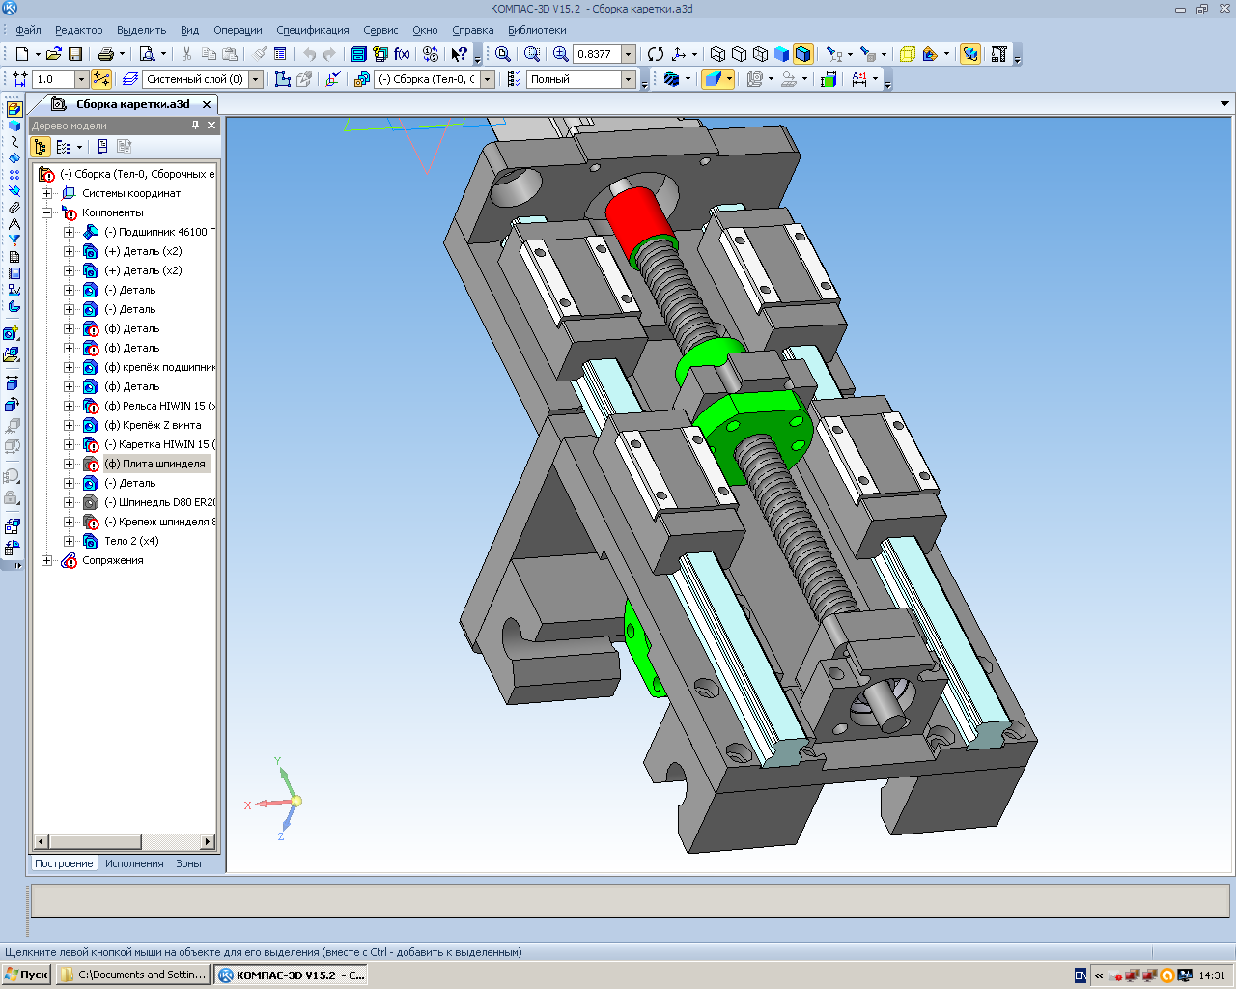This screenshot has width=1236, height=989.
Task: Expand the Подшипник 46100 component
Action: [x=69, y=232]
